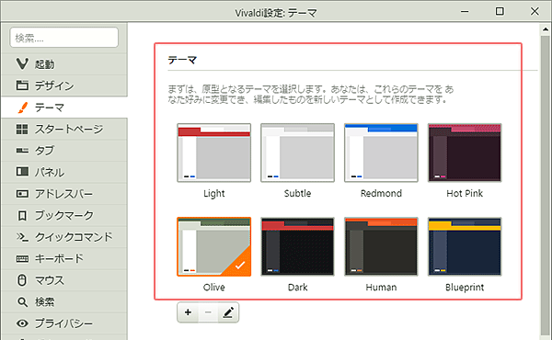Click the Olive theme name label
The width and height of the screenshot is (552, 340).
pyautogui.click(x=214, y=288)
